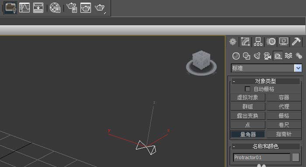Image resolution: width=306 pixels, height=167 pixels.
Task: Switch to the Create panel tab
Action: click(233, 42)
